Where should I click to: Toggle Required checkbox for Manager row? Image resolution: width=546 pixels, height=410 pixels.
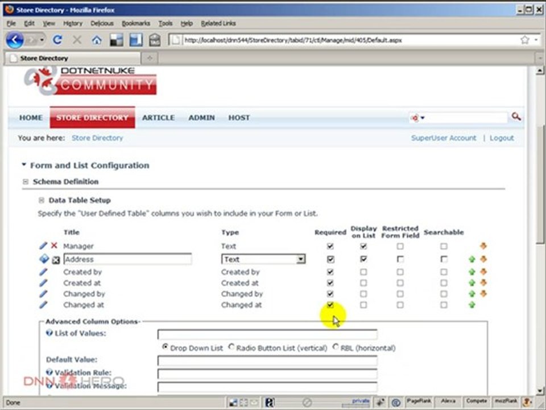click(x=330, y=246)
